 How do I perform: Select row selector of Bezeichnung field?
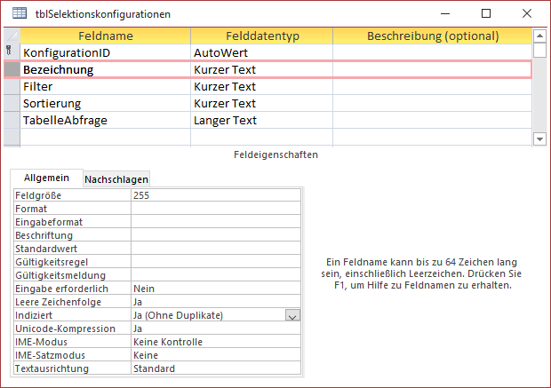[12, 69]
